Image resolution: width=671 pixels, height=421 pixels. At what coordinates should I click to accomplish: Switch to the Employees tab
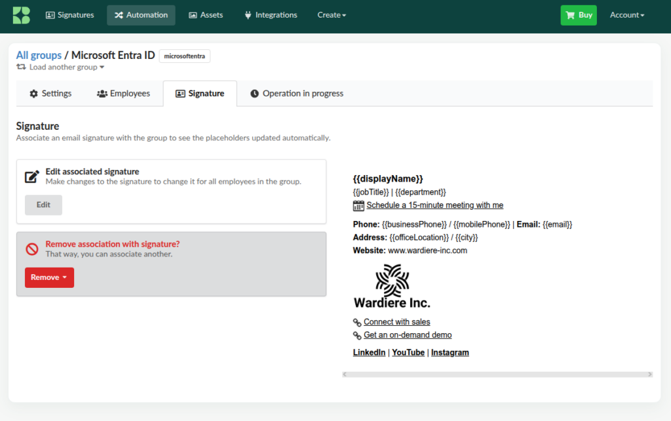coord(123,93)
